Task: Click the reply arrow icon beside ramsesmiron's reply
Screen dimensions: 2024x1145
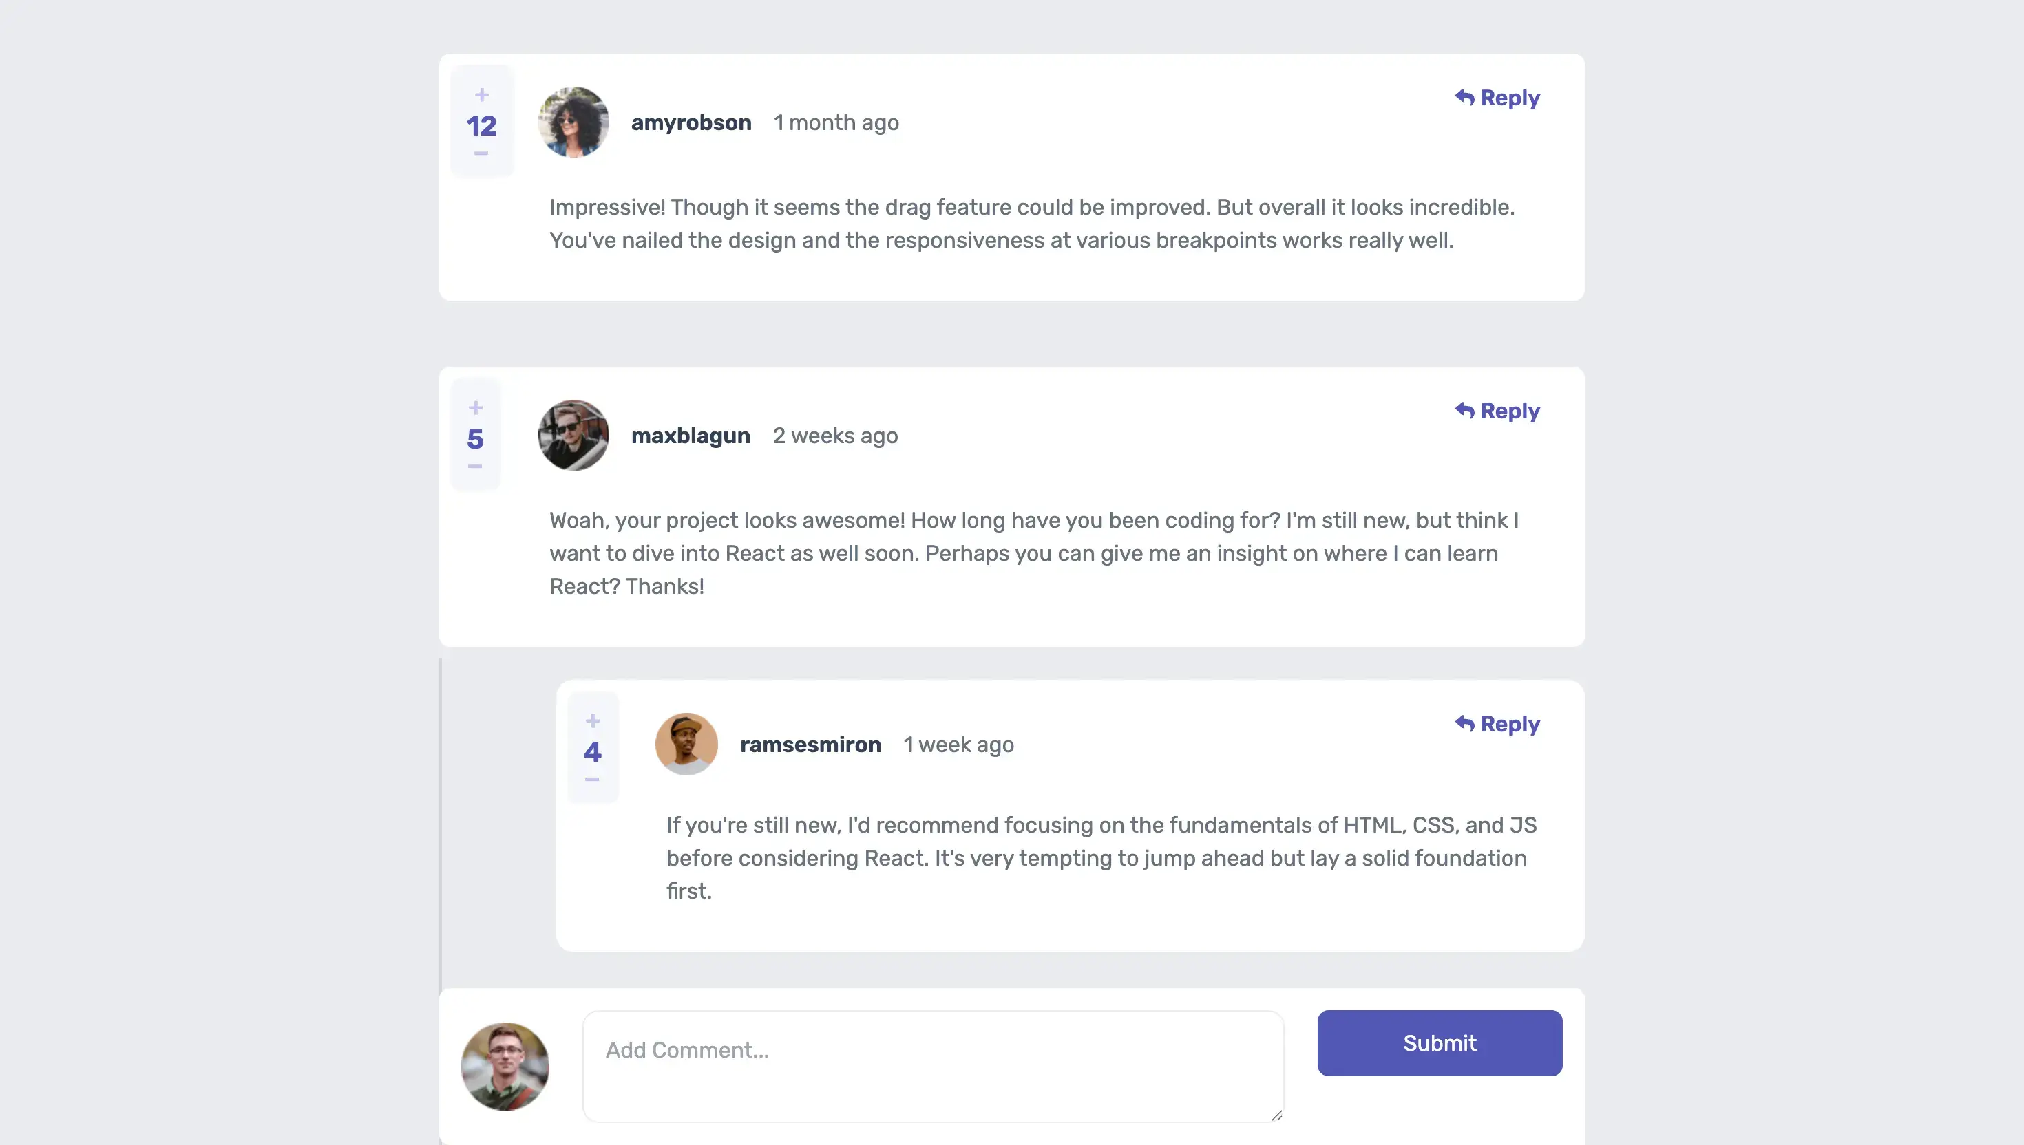Action: pos(1465,723)
